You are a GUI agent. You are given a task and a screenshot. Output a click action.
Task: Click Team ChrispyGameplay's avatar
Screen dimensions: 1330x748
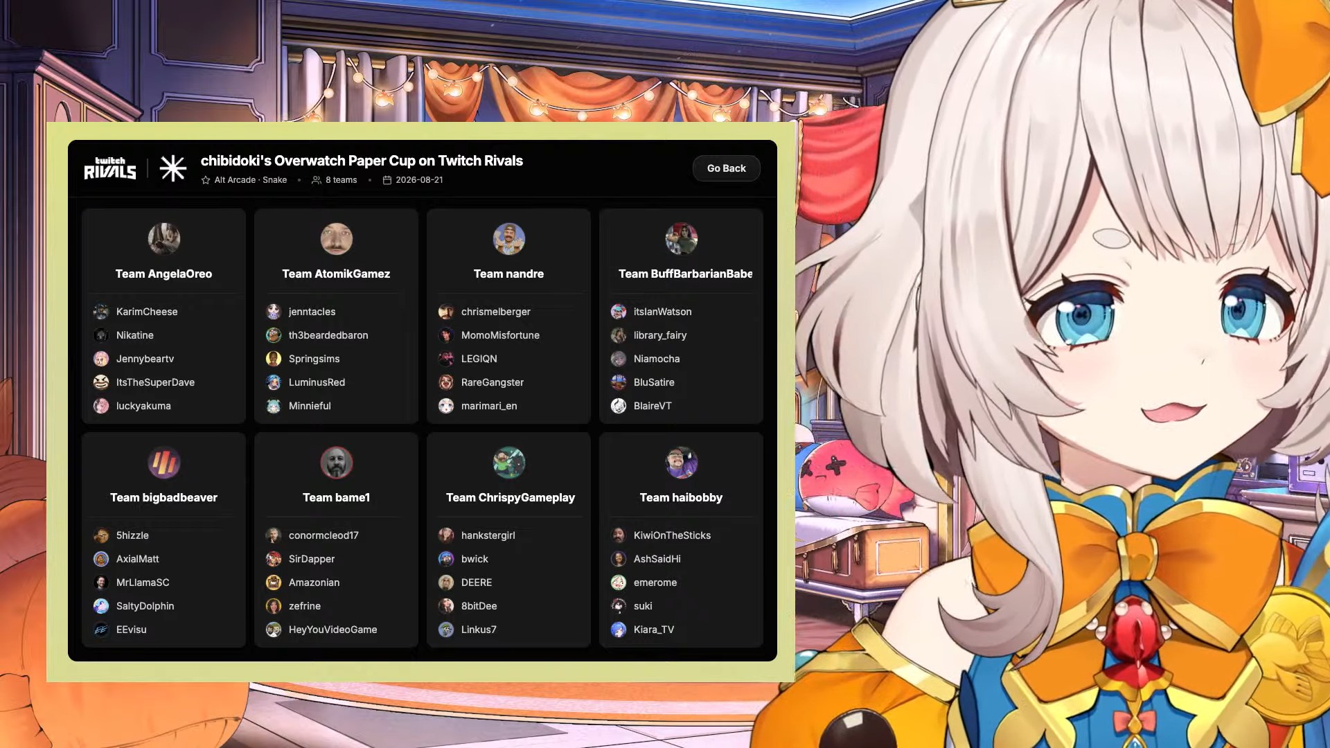pos(509,463)
